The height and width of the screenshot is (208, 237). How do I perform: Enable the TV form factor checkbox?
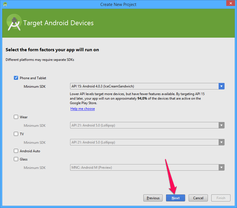pos(16,134)
